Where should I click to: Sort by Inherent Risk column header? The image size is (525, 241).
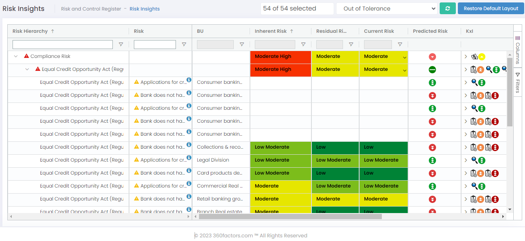[271, 31]
